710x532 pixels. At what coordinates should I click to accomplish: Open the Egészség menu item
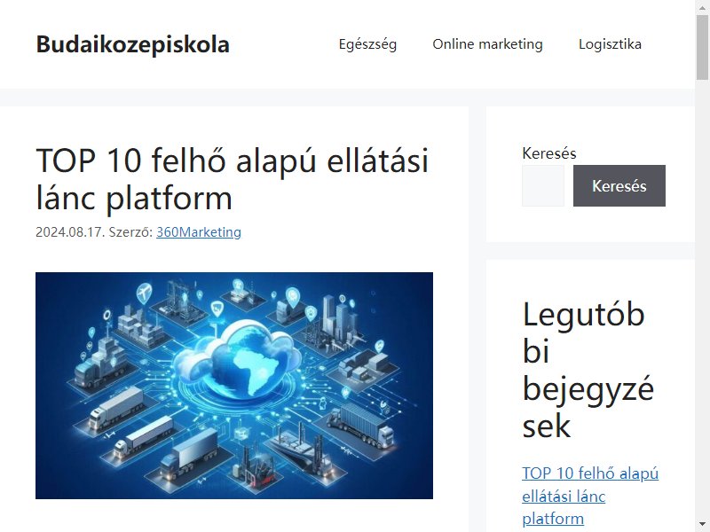coord(367,44)
